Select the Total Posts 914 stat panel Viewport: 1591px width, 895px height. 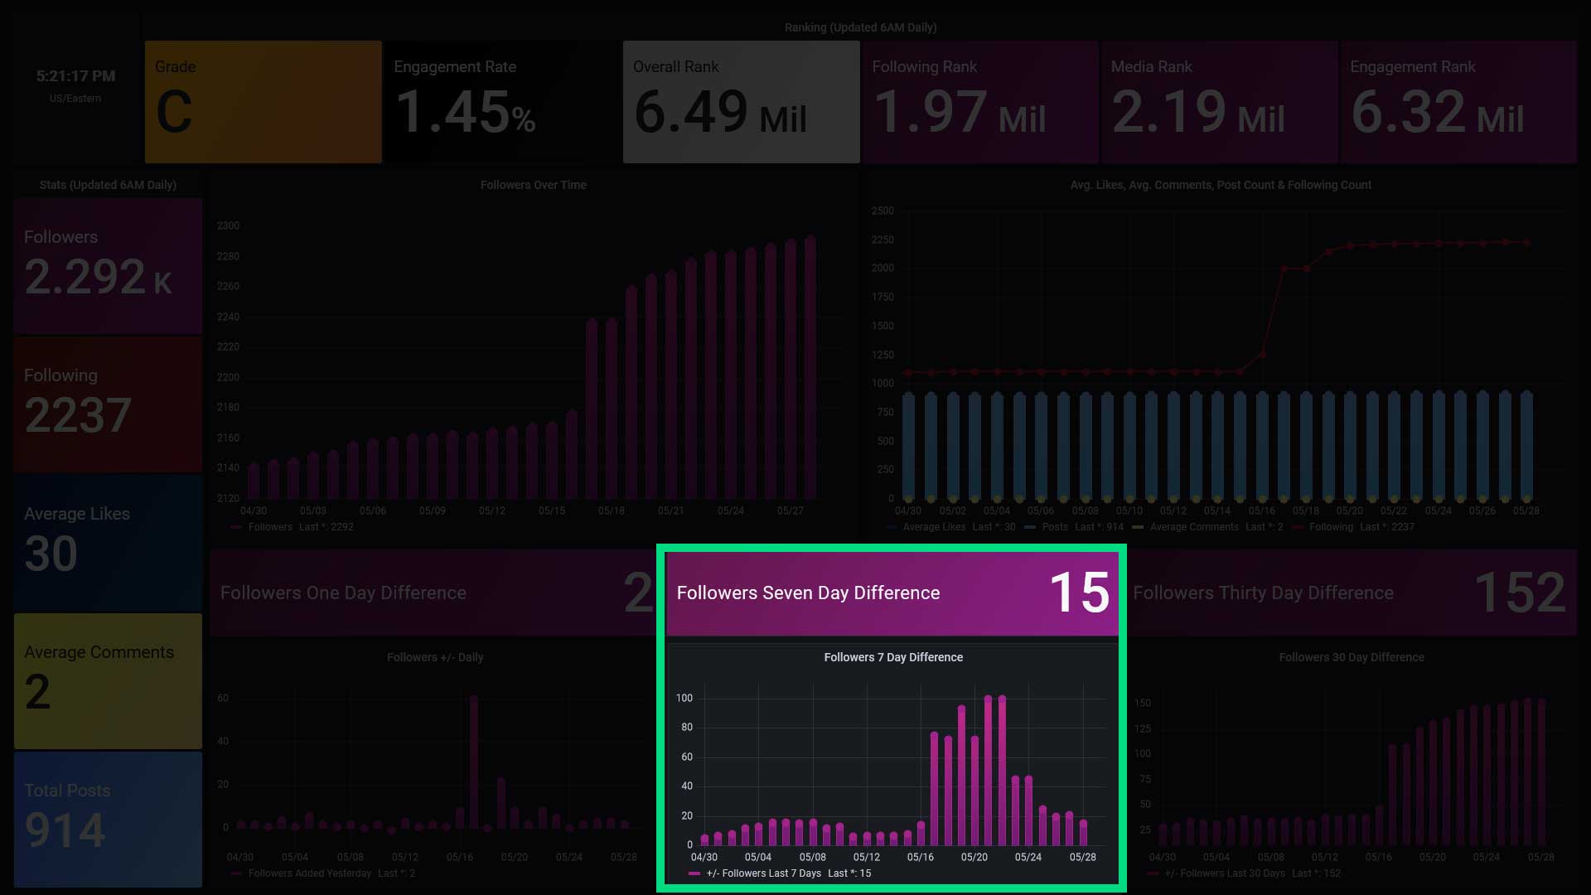(108, 819)
